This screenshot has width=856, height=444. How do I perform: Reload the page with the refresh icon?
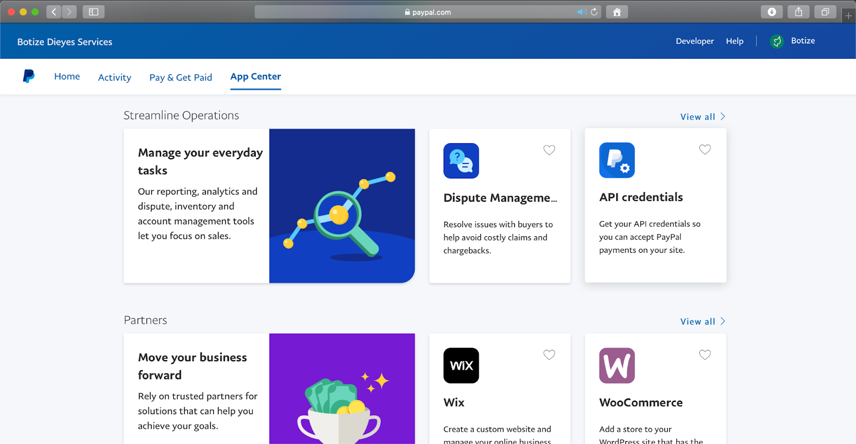pos(594,12)
